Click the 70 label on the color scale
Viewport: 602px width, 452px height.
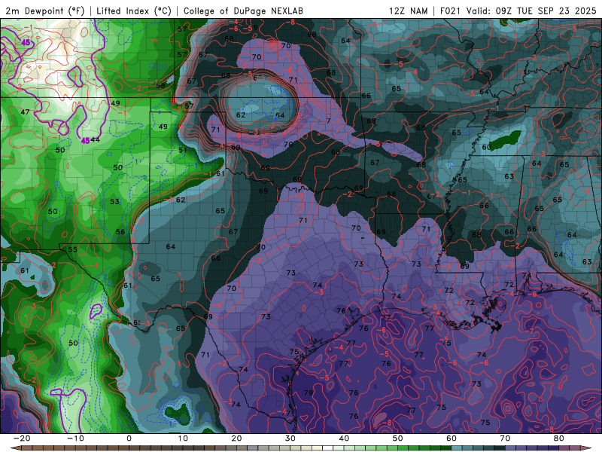click(505, 438)
